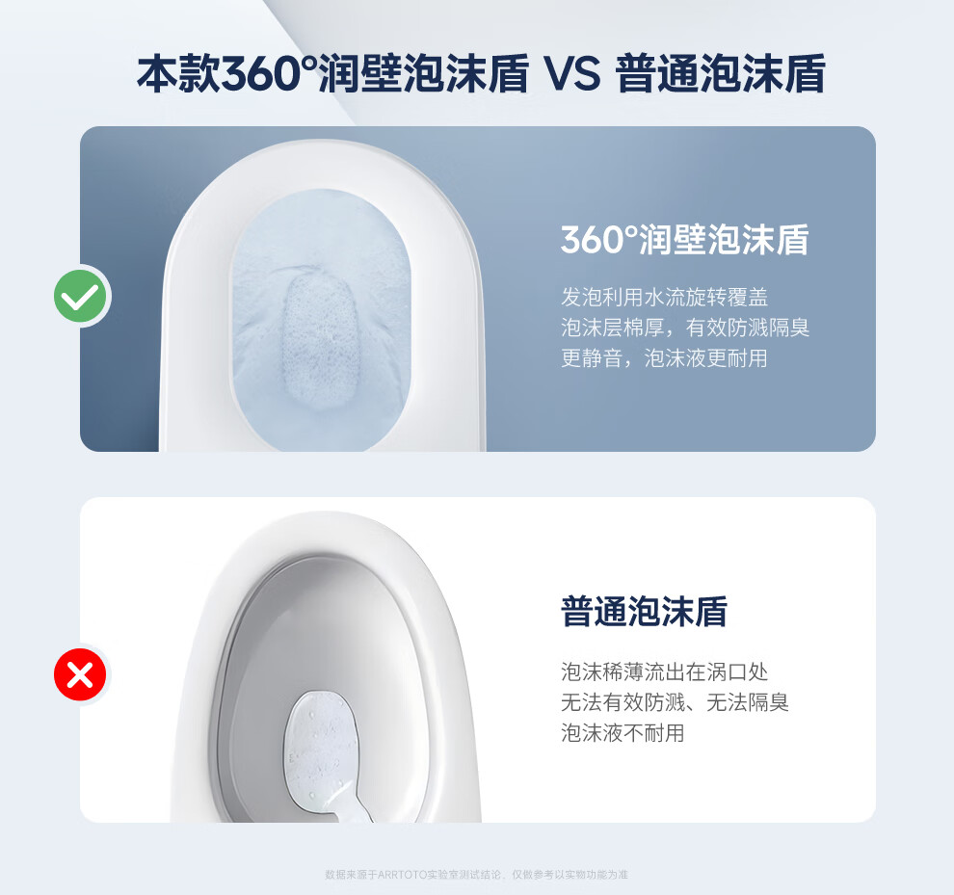
Task: Click the line 泡沫层棉厚，有效防溅隔臭
Action: click(685, 328)
